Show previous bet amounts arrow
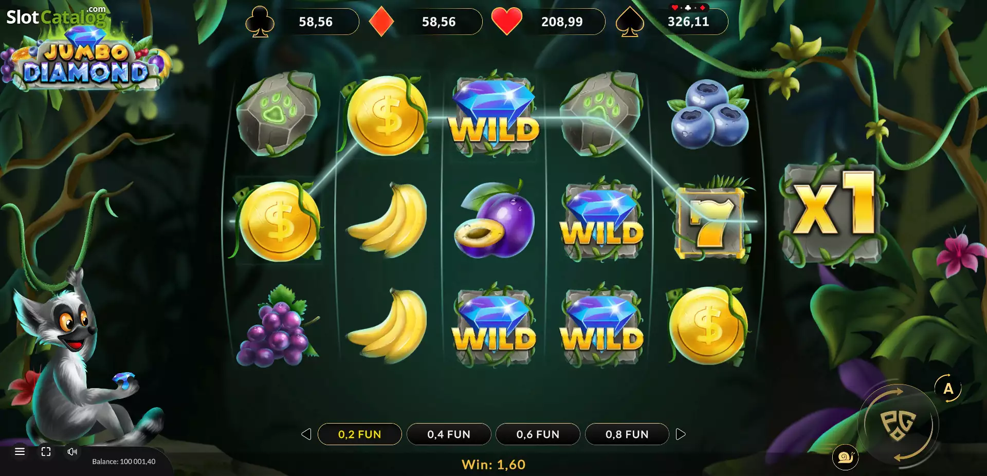This screenshot has height=476, width=987. tap(306, 434)
